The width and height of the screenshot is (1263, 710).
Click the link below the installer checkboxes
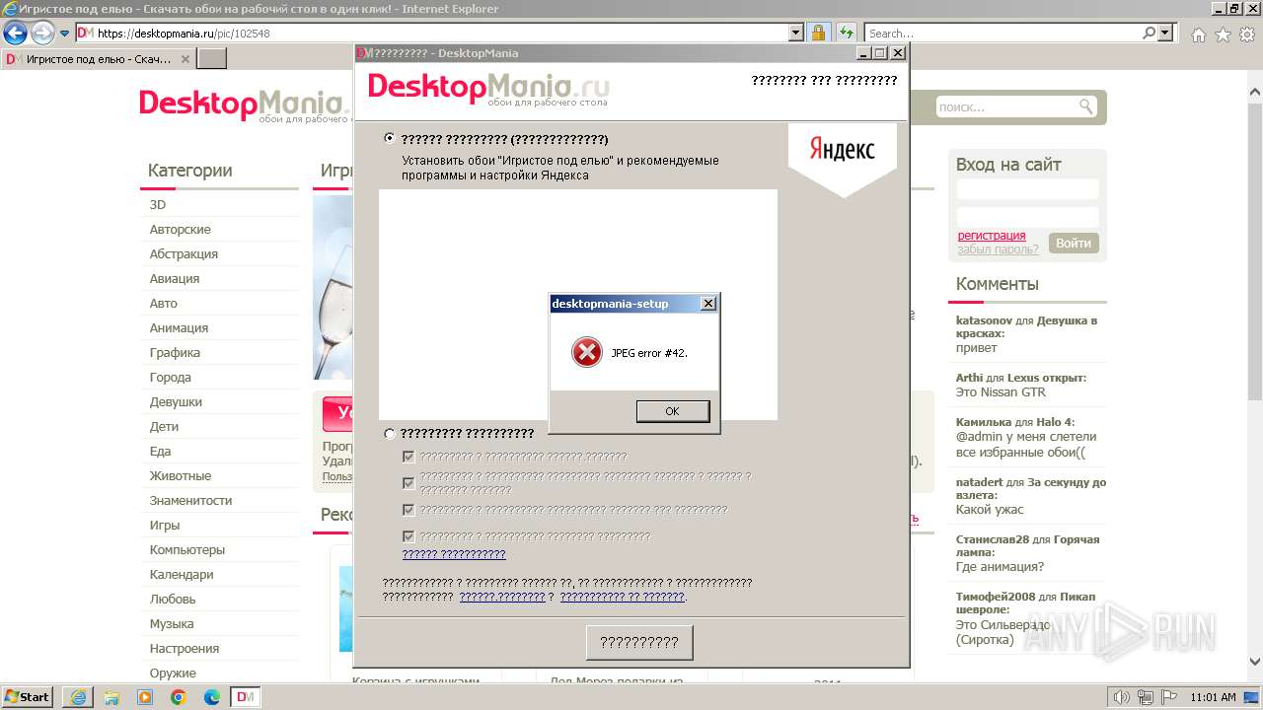454,554
